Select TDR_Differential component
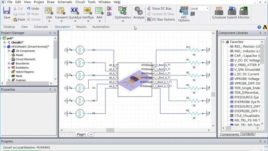 coord(245,93)
